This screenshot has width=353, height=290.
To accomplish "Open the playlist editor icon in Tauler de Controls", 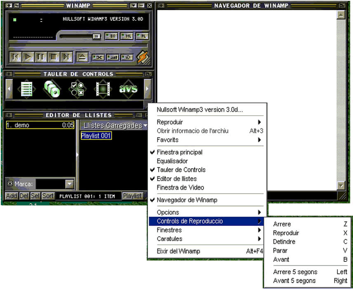I will point(26,89).
